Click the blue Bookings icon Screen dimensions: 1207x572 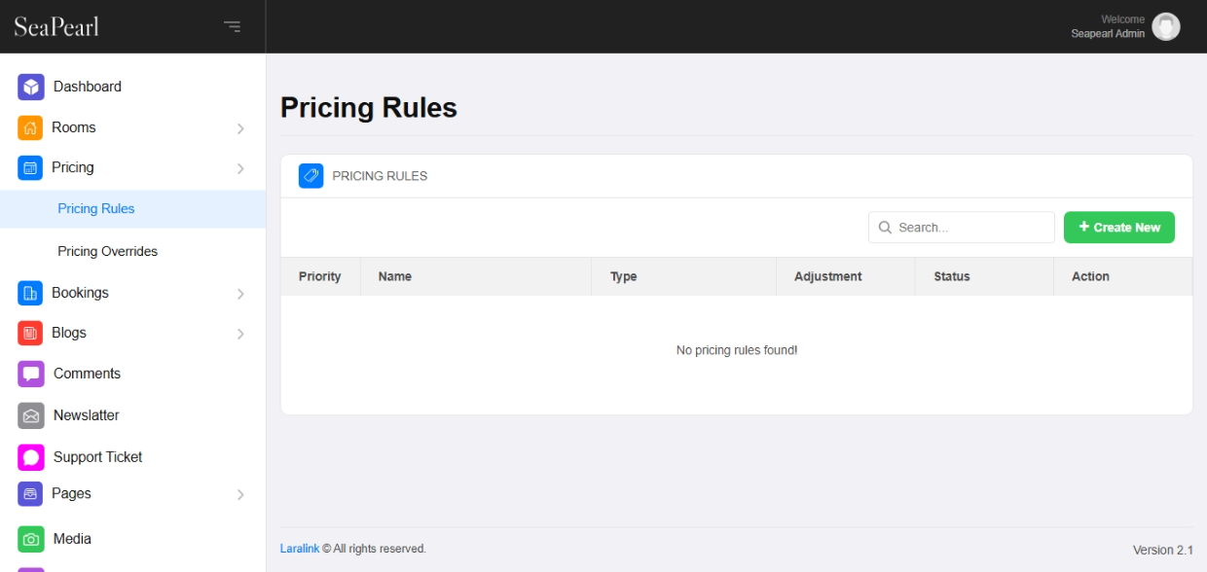[x=30, y=293]
